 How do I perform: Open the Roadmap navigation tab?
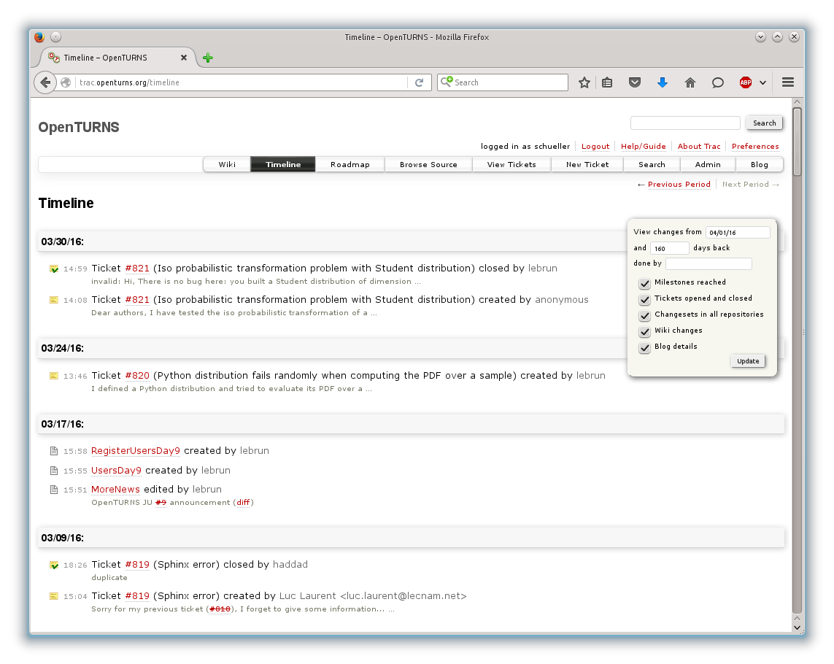click(x=350, y=164)
